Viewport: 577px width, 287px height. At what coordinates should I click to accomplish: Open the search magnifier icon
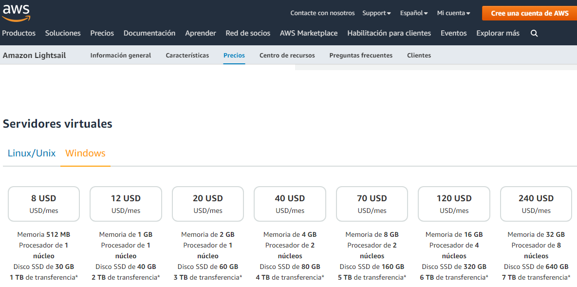[x=534, y=34]
